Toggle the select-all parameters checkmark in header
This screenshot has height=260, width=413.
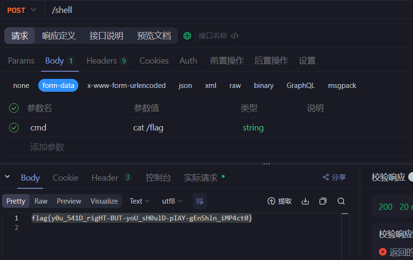click(x=14, y=108)
